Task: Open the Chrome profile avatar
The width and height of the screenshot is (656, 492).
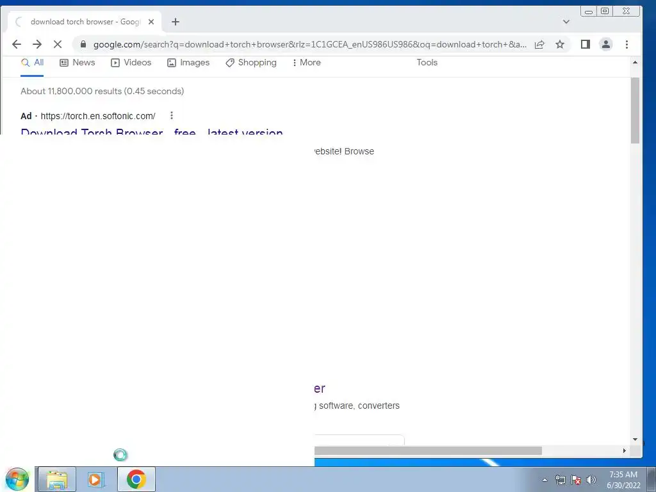Action: [606, 44]
